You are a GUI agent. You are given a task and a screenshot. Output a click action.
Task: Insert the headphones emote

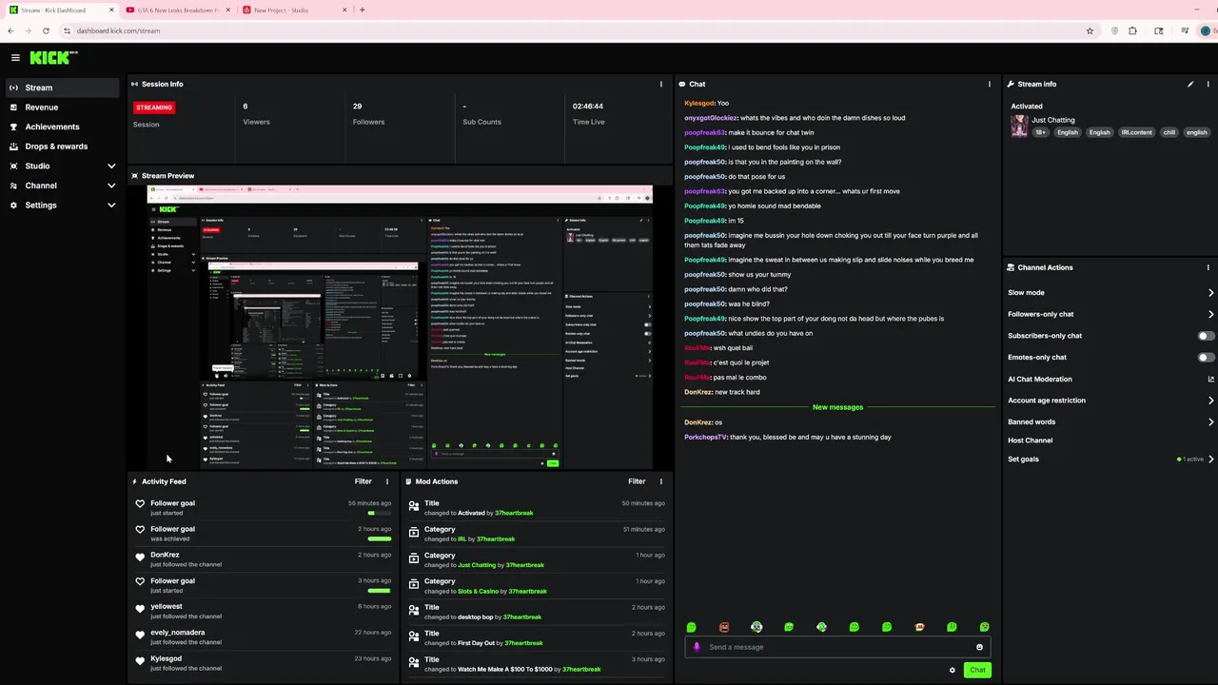click(x=756, y=627)
